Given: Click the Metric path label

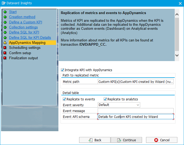Looking at the screenshot, I should click(71, 82).
